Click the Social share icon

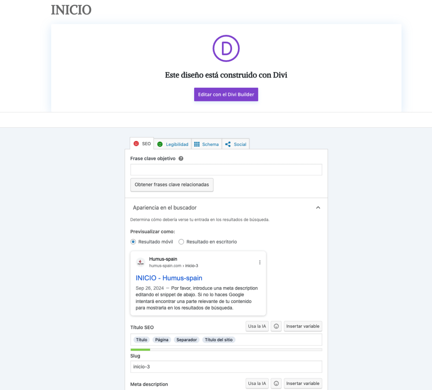pos(228,144)
